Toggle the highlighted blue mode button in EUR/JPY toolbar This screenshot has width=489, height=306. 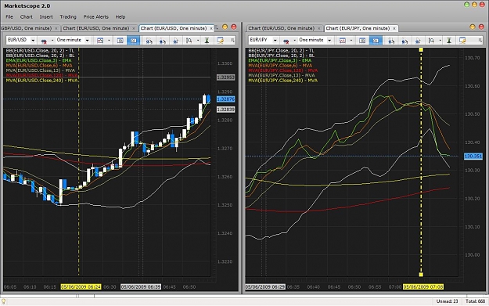376,41
